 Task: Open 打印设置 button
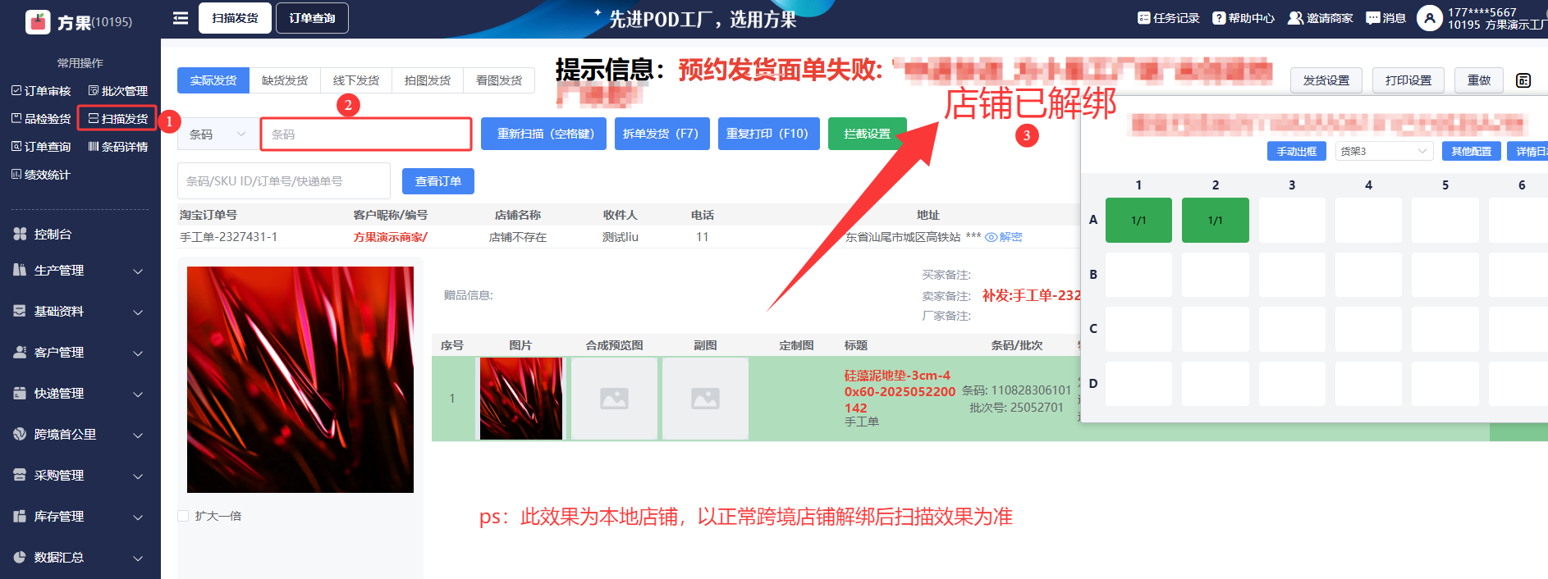[1408, 80]
